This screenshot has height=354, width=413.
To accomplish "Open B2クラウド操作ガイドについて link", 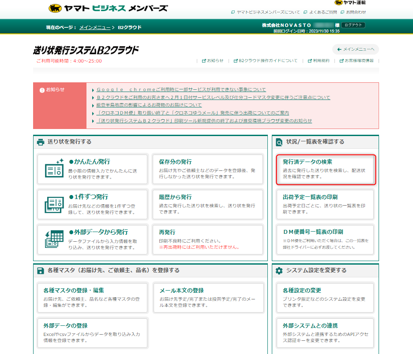I will pos(268,61).
